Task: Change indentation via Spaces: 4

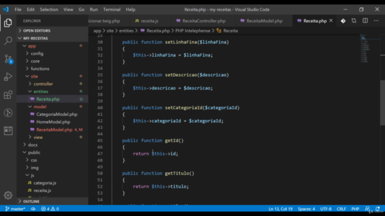Action: [306, 209]
